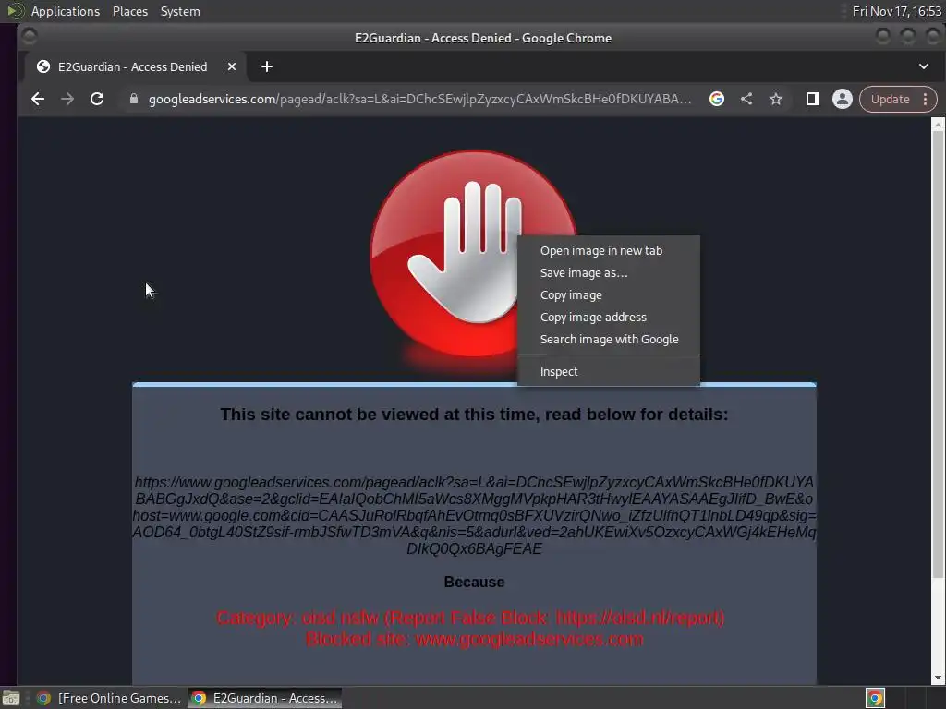
Task: Open Chrome three-dot menu
Action: pos(926,99)
